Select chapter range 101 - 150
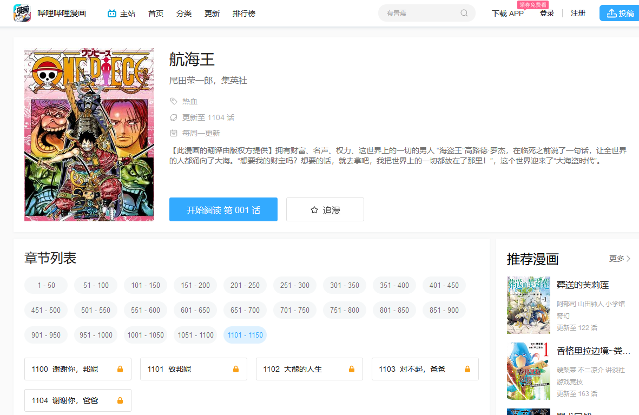The width and height of the screenshot is (639, 415). click(x=146, y=285)
